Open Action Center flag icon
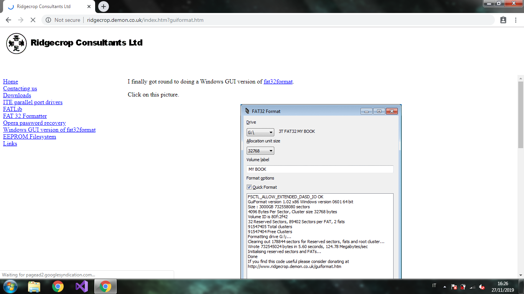The image size is (524, 294). pyautogui.click(x=454, y=286)
